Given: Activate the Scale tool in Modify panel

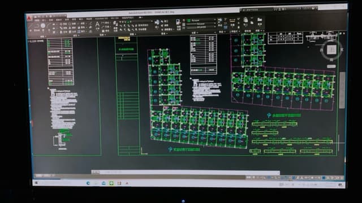Looking at the screenshot, I should click(72, 32).
